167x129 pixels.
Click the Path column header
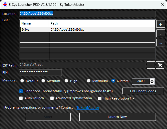[x=102, y=23]
